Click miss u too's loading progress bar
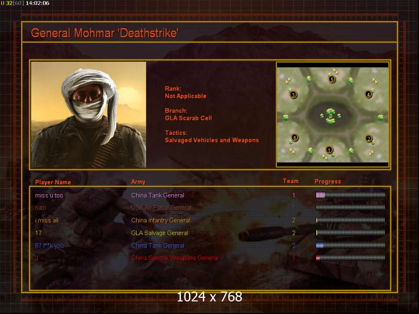 pos(350,195)
